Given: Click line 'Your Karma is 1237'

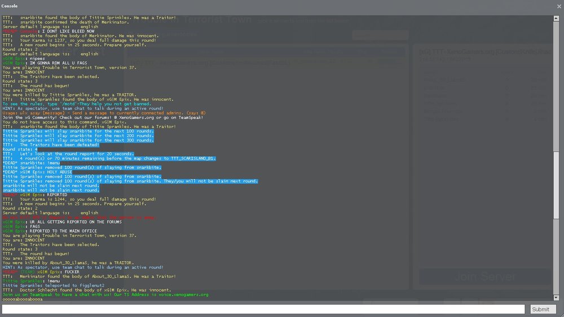Looking at the screenshot, I should (79, 40).
